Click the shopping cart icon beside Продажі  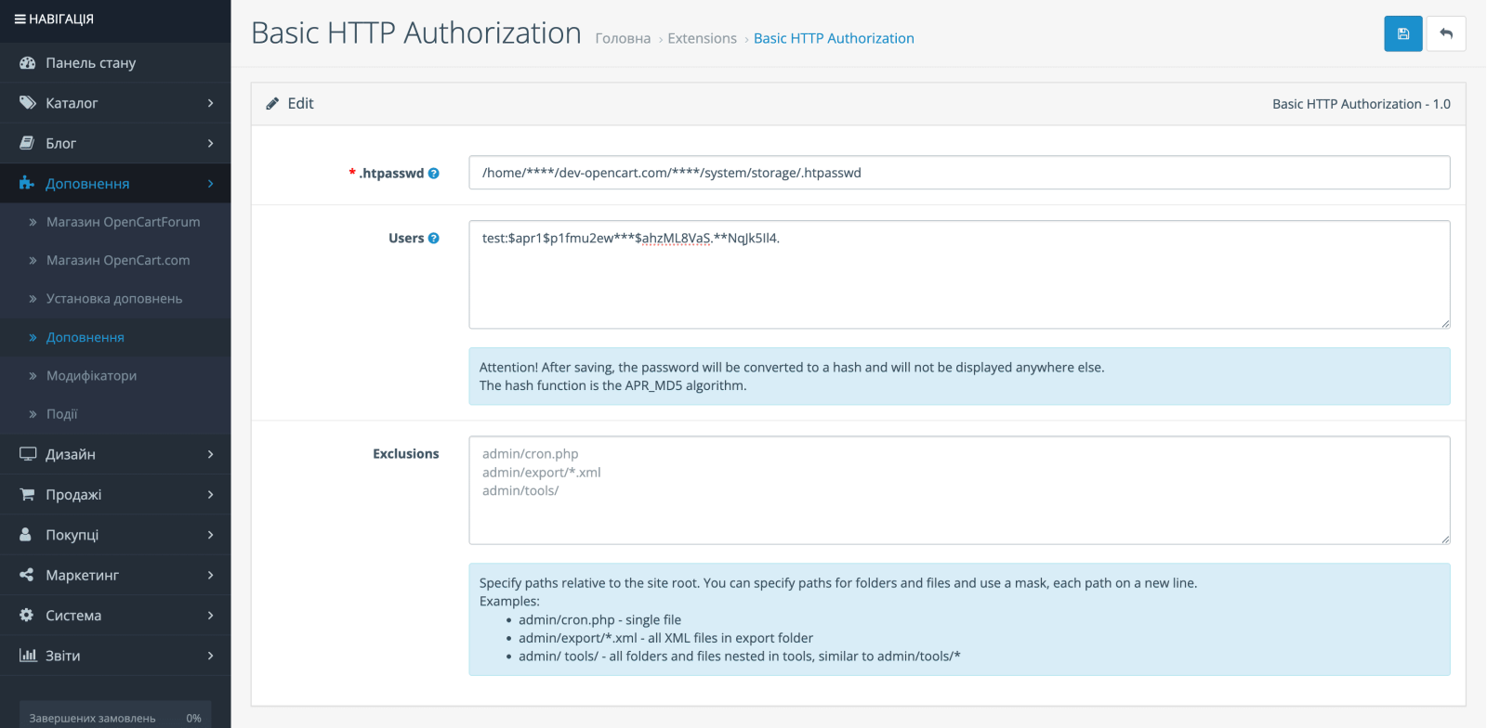(27, 494)
